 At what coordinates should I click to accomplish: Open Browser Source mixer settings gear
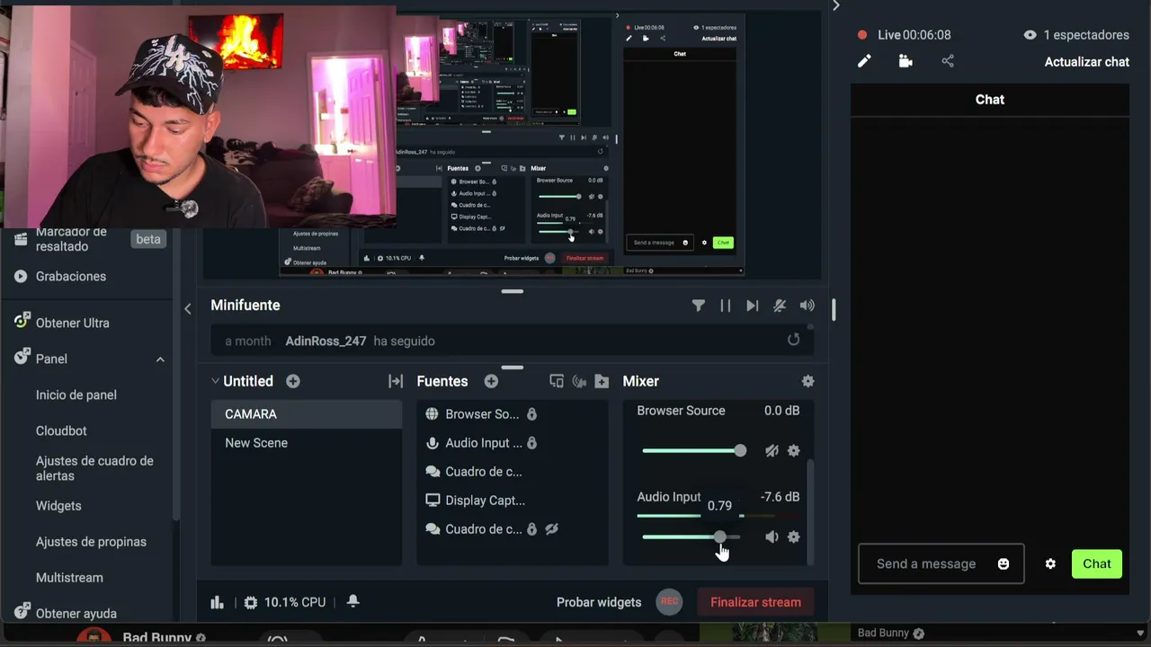click(x=793, y=450)
